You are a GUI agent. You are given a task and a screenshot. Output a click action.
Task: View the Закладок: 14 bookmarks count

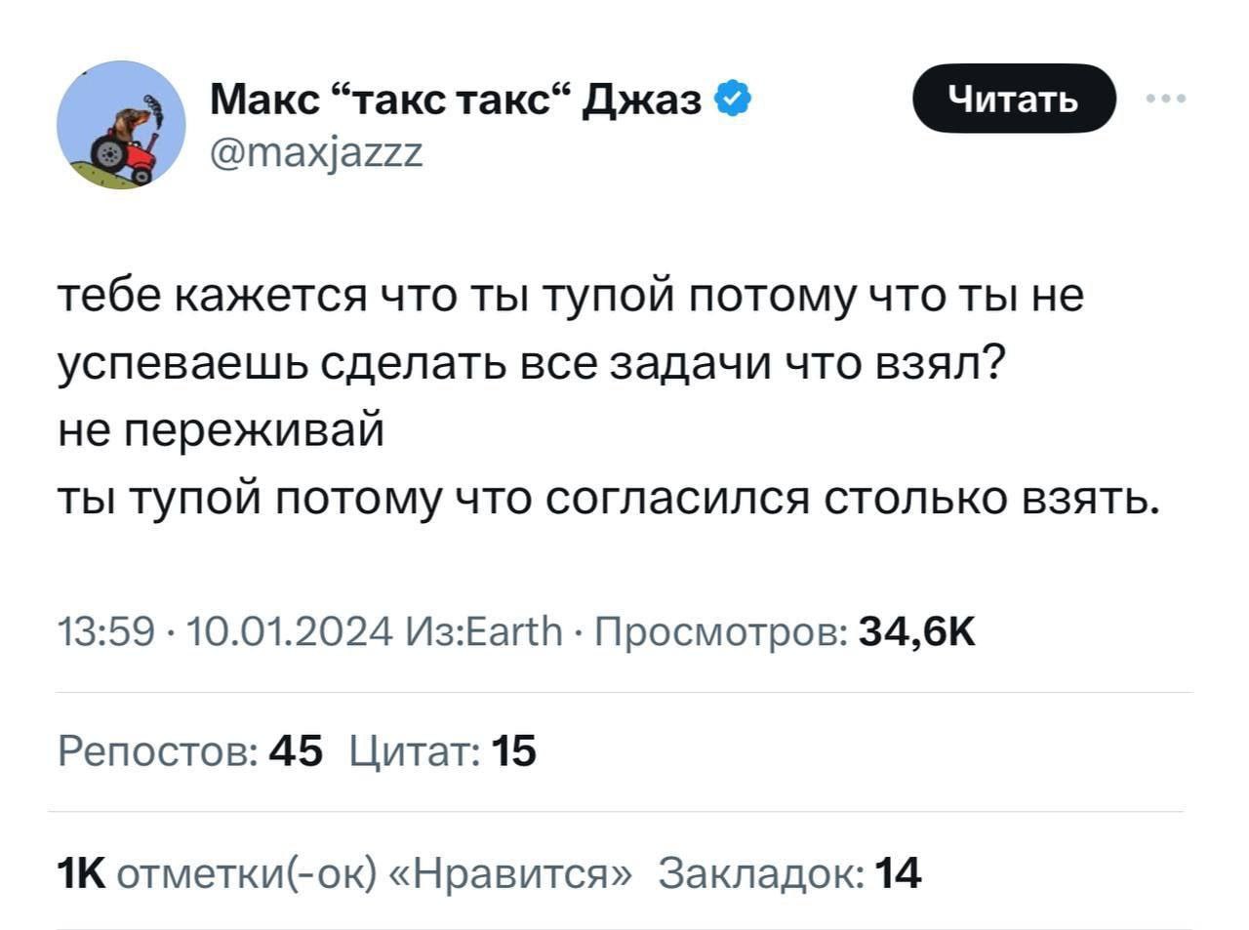790,872
